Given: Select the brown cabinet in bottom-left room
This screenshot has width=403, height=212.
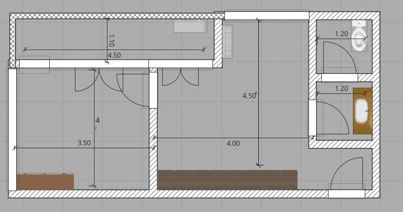Looking at the screenshot, I should coord(45,182).
